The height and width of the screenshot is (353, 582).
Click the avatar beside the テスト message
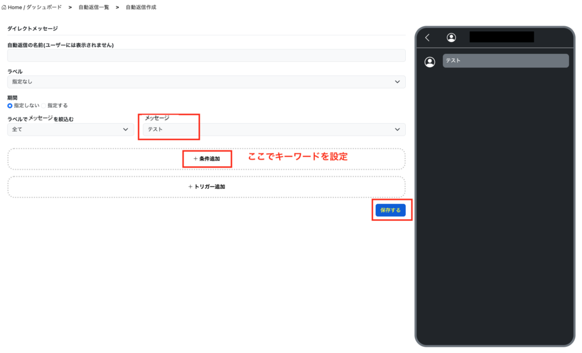(430, 62)
